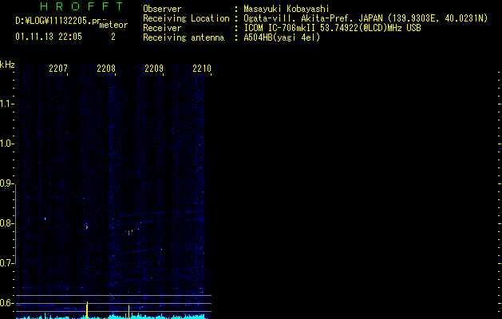
Task: Click the Receiver label
Action: point(162,28)
